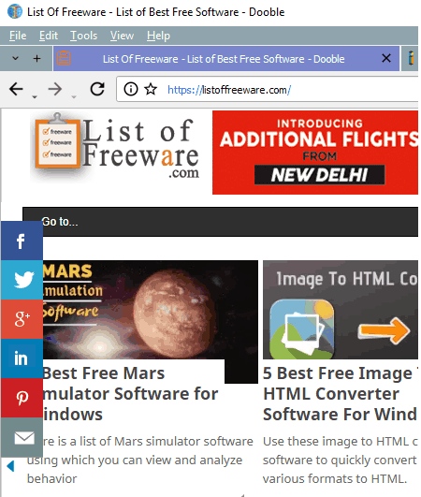
Task: Click the listoffreeware.com address bar
Action: point(268,89)
